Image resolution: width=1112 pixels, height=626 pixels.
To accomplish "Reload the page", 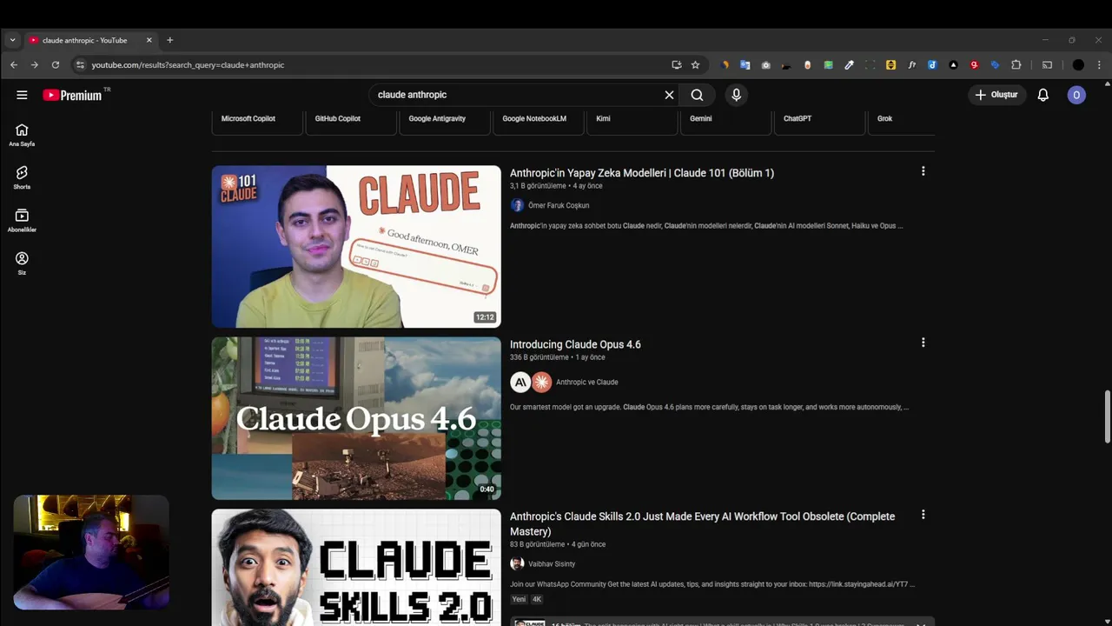I will tap(56, 64).
